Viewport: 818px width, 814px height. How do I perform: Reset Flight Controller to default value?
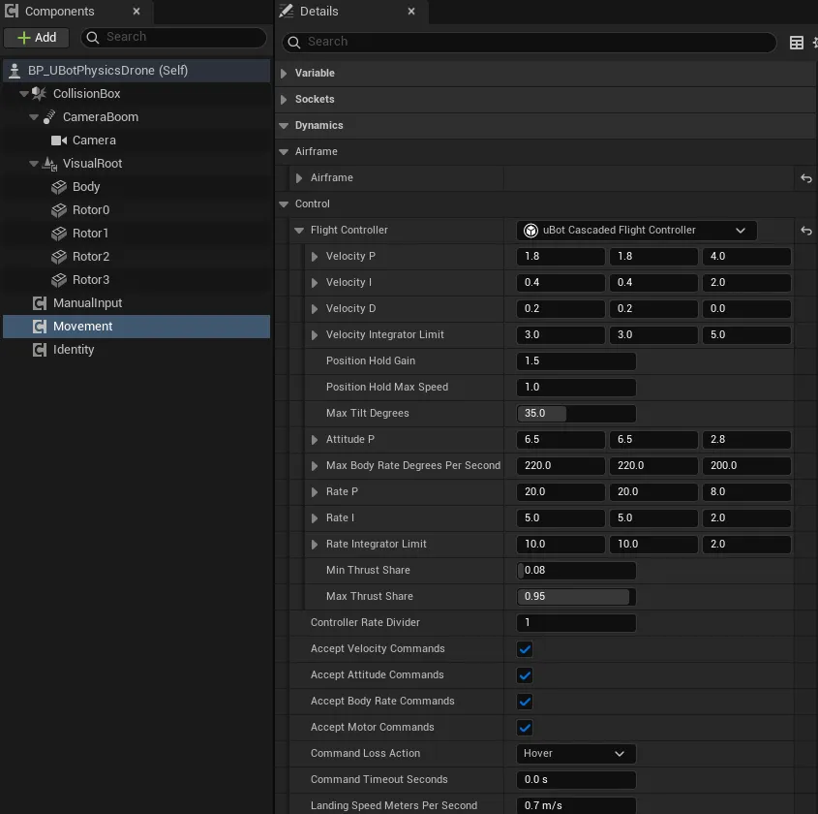[806, 231]
